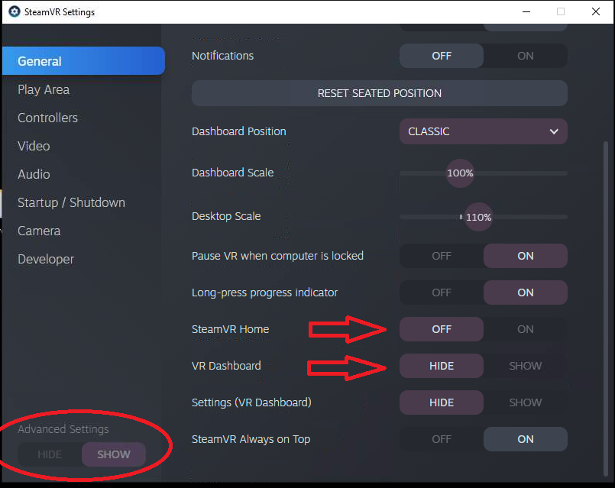Image resolution: width=615 pixels, height=488 pixels.
Task: Select the Video settings tab
Action: tap(34, 146)
